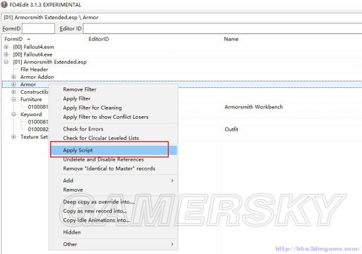Image resolution: width=362 pixels, height=254 pixels.
Task: Select the File Header tree item
Action: coord(34,70)
